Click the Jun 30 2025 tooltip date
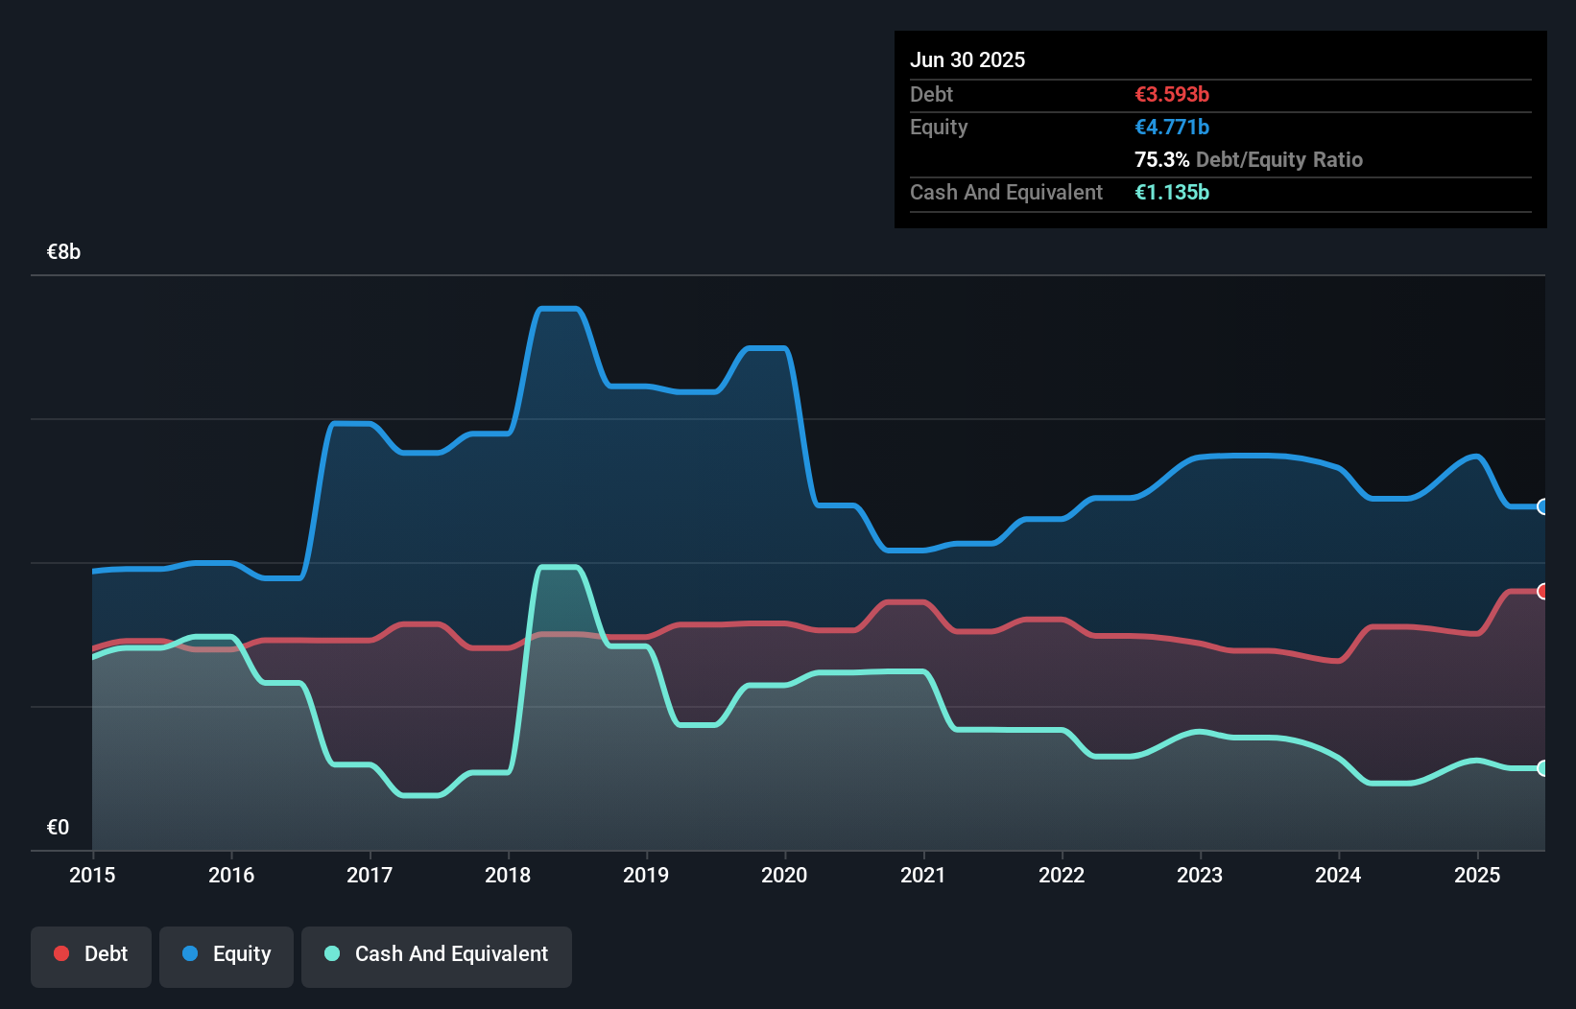Image resolution: width=1576 pixels, height=1009 pixels. point(967,59)
